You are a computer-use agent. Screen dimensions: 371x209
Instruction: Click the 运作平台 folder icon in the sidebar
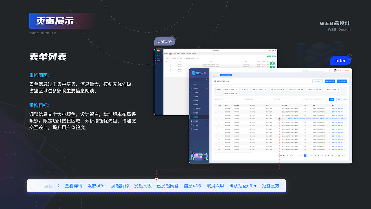(x=191, y=89)
